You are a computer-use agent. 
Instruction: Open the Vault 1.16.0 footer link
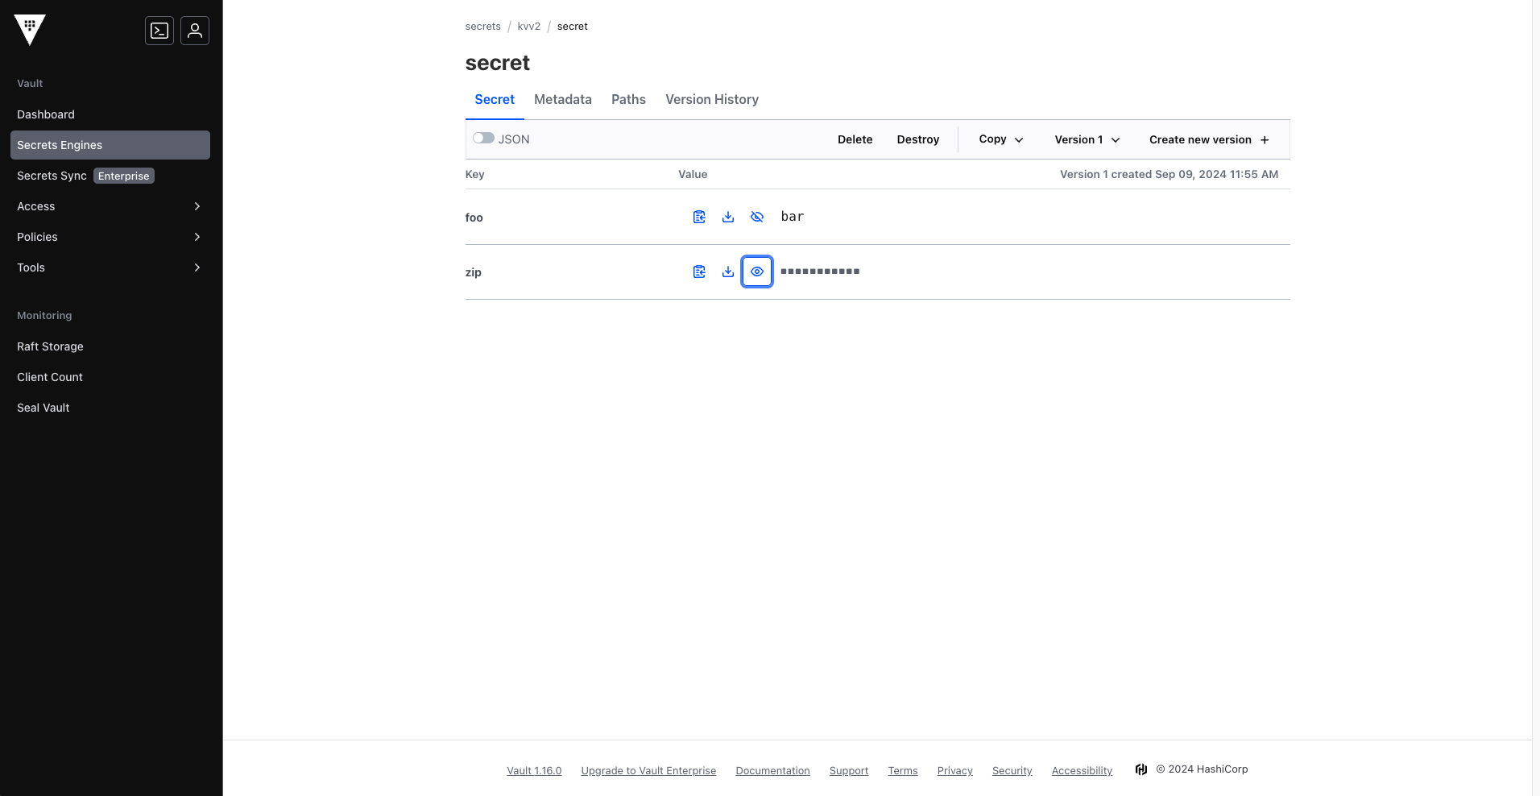pyautogui.click(x=534, y=770)
